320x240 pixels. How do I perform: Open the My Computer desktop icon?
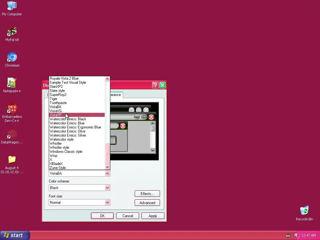tap(12, 8)
